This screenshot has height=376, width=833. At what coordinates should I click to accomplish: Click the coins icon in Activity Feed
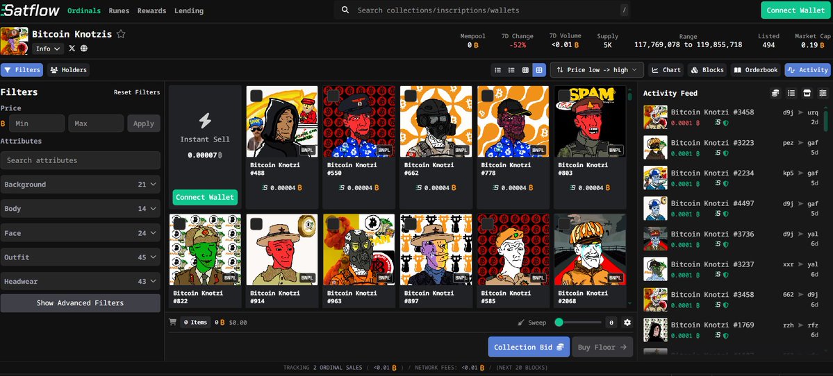coord(775,93)
